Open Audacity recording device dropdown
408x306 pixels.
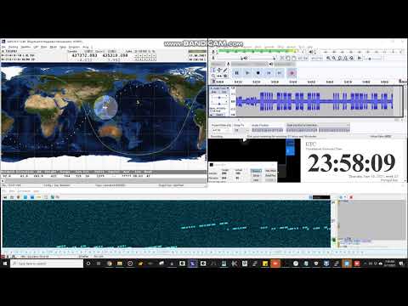click(249, 65)
